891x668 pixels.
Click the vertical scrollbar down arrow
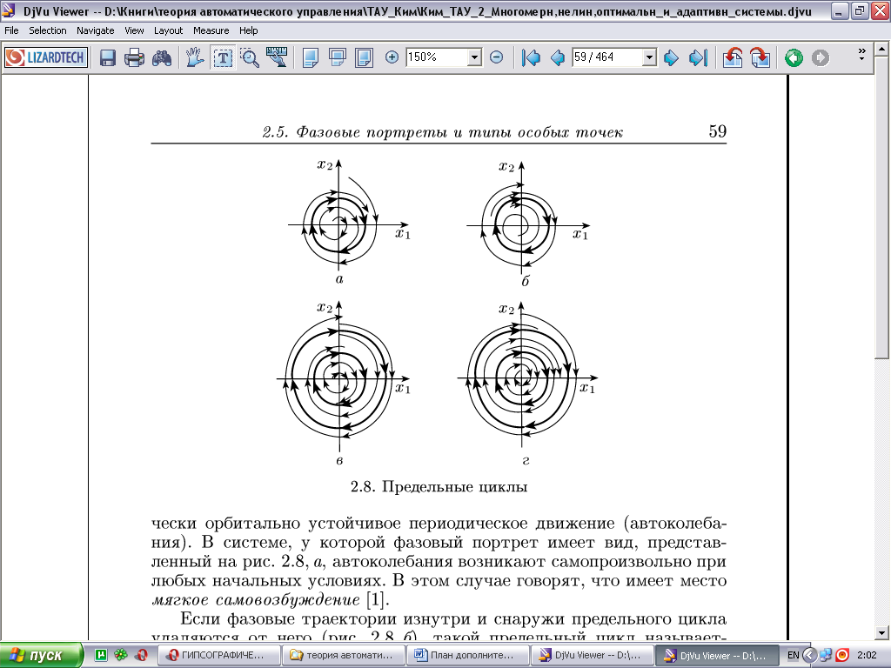click(x=882, y=632)
